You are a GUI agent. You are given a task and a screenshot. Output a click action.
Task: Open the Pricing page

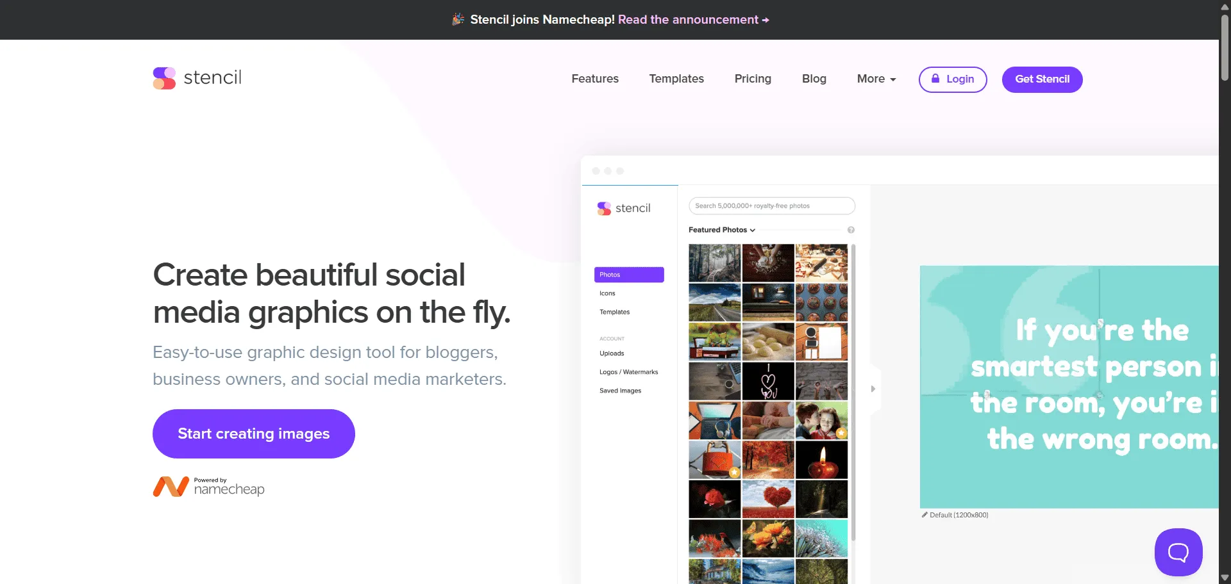(x=752, y=79)
